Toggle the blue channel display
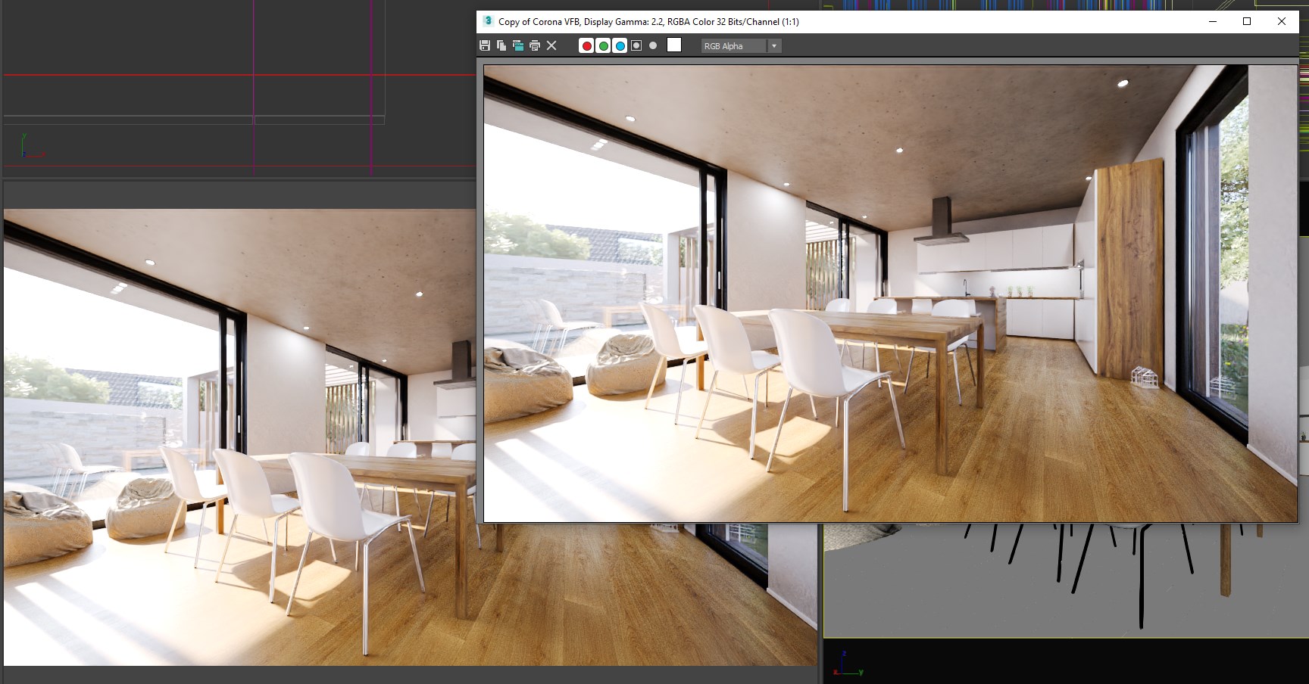This screenshot has width=1309, height=684. pyautogui.click(x=620, y=46)
